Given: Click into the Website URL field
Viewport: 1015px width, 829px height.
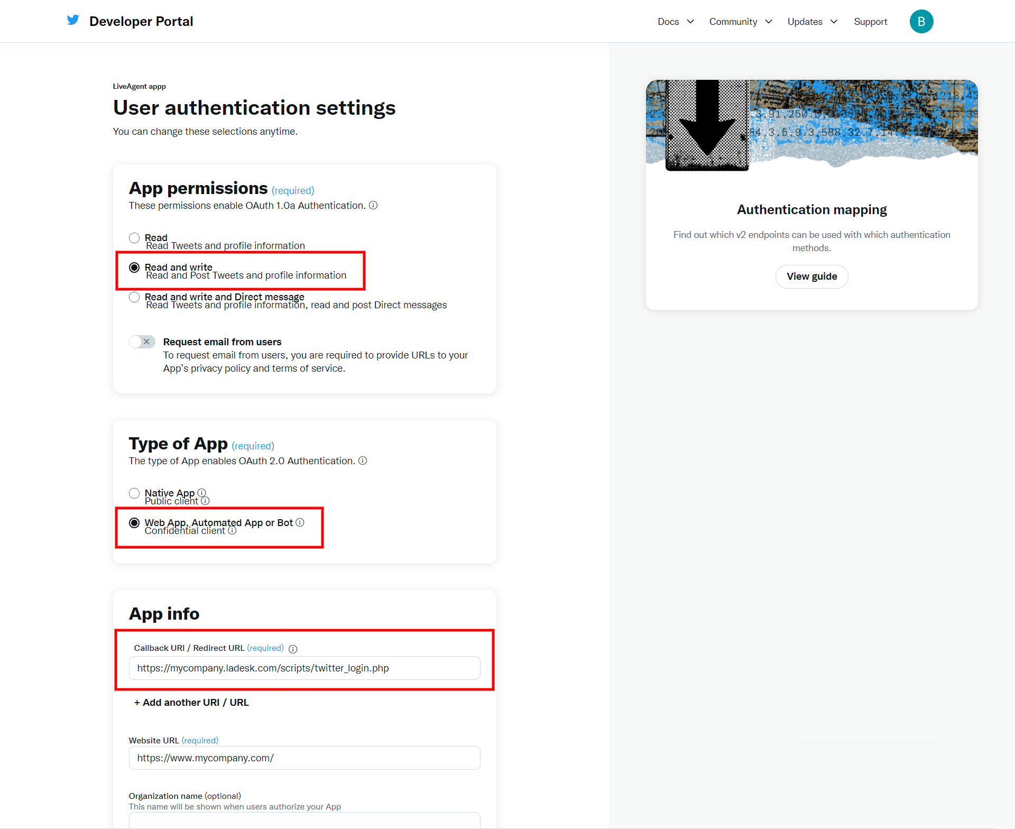Looking at the screenshot, I should (304, 758).
